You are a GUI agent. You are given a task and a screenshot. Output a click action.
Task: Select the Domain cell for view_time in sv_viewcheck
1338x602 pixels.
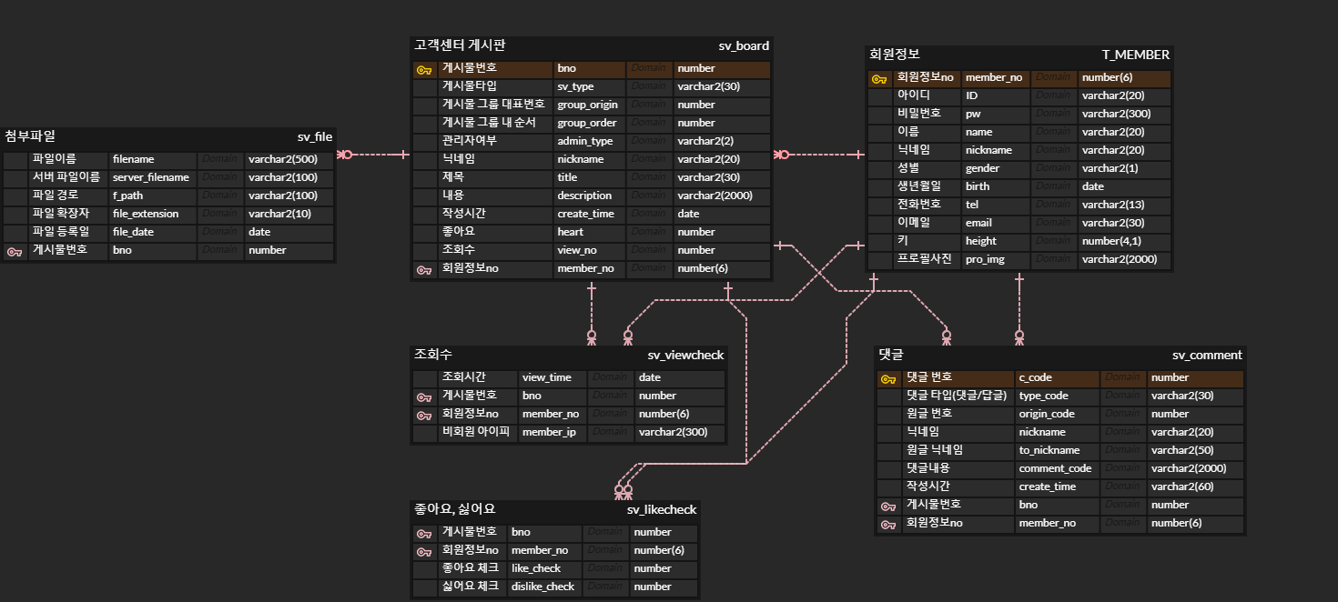(609, 377)
